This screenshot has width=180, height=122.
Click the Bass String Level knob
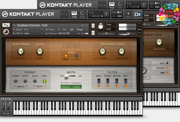pos(21,51)
